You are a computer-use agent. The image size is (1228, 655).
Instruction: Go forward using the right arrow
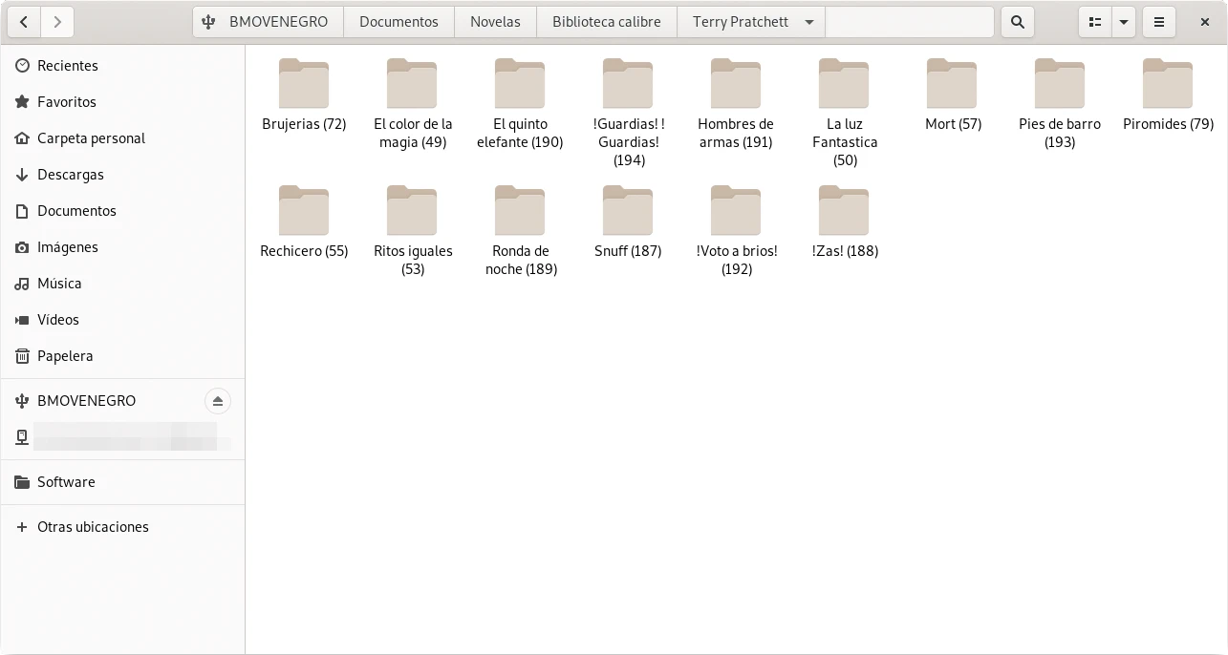57,22
